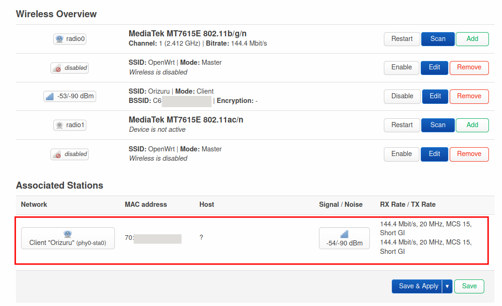Click the Client "Orizuru" (phy0-sta0) station badge
The image size is (502, 306).
[67, 238]
